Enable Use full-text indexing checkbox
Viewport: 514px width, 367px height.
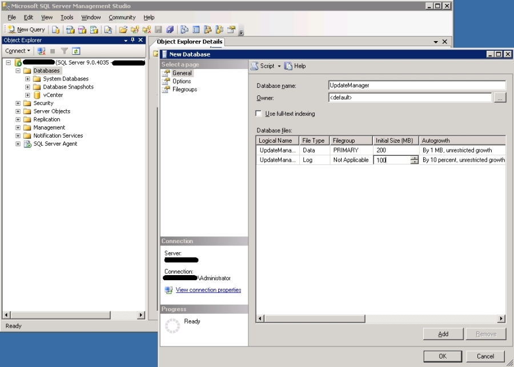tap(259, 114)
